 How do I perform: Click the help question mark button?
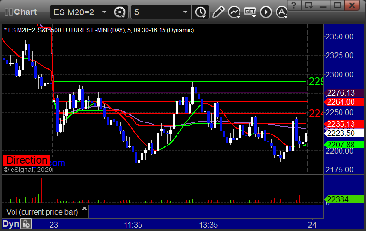[294, 5]
